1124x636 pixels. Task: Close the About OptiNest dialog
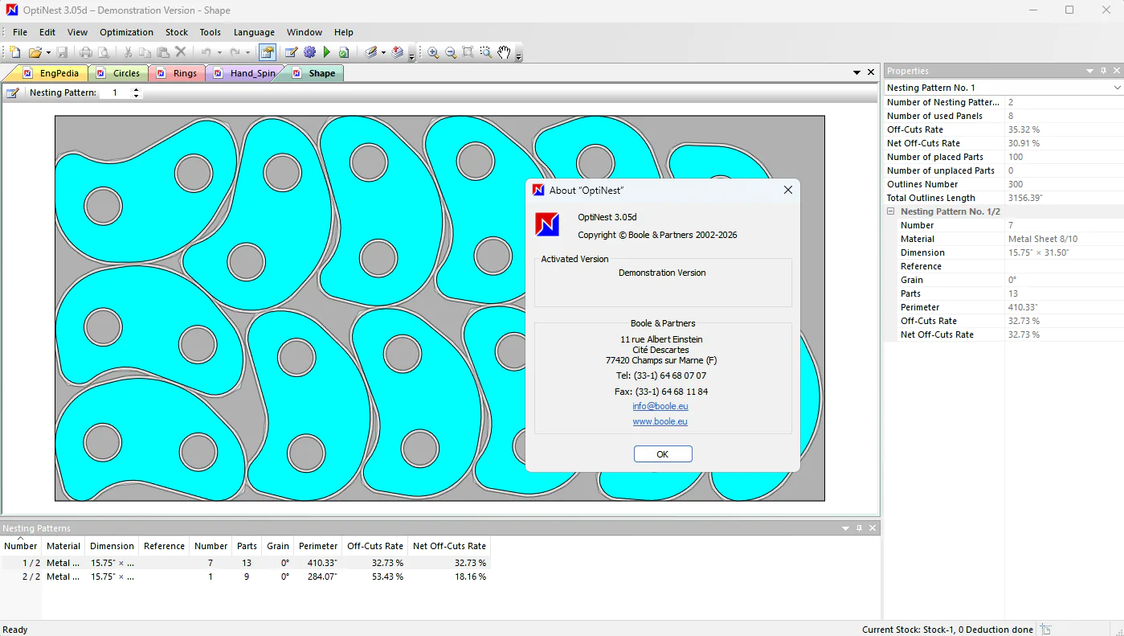788,190
